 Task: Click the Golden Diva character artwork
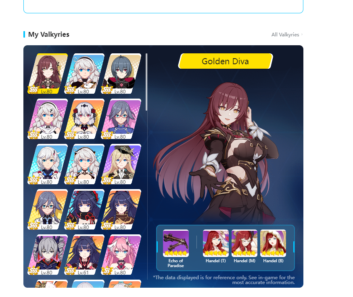point(216,153)
